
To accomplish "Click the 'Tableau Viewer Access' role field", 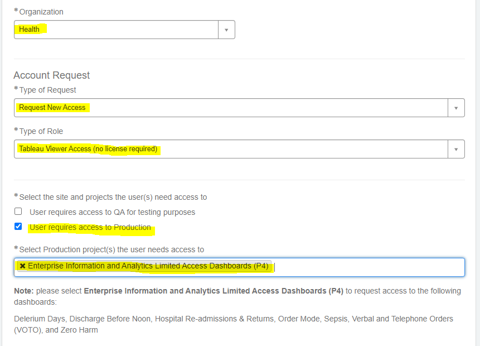I will [231, 149].
